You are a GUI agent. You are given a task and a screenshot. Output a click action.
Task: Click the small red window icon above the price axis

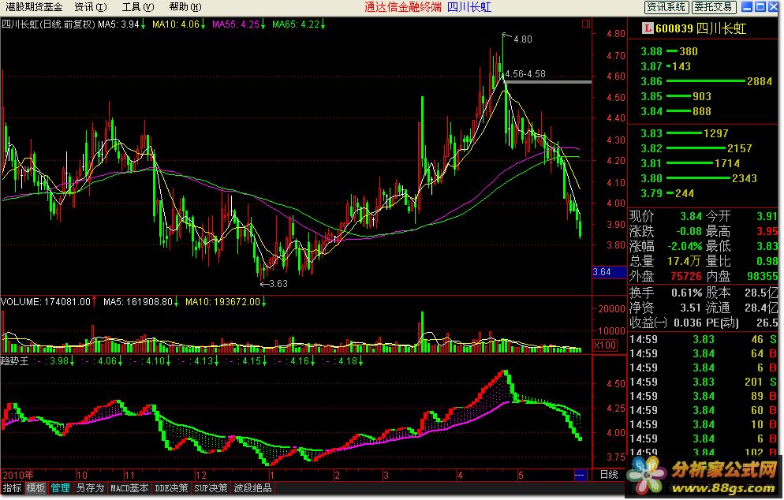click(x=586, y=23)
